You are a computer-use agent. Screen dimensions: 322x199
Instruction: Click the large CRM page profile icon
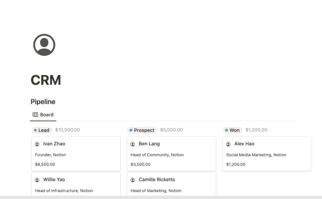tap(44, 45)
